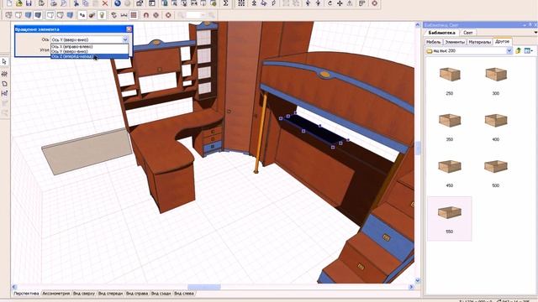Viewport: 538px width, 302px height.
Task: Click the New document icon
Action: tap(9, 3)
